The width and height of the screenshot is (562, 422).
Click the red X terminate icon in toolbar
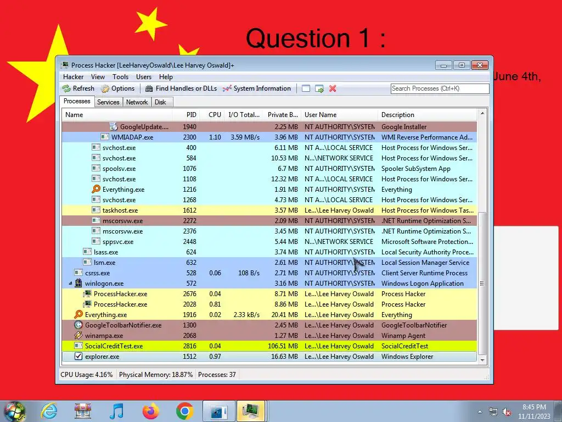(x=333, y=88)
